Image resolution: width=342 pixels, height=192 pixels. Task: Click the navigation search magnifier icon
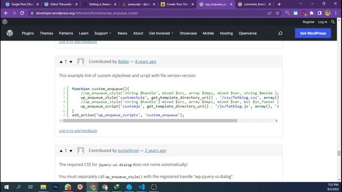click(280, 33)
